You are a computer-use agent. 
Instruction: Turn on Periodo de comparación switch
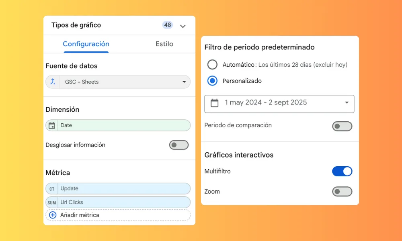click(x=342, y=127)
